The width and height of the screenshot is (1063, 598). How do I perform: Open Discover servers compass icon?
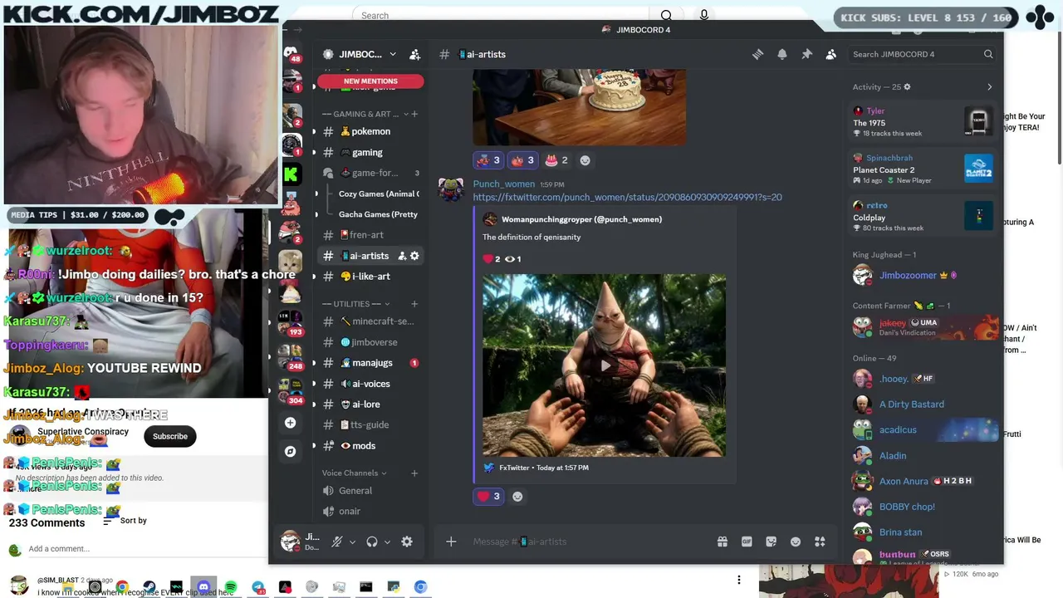point(290,452)
